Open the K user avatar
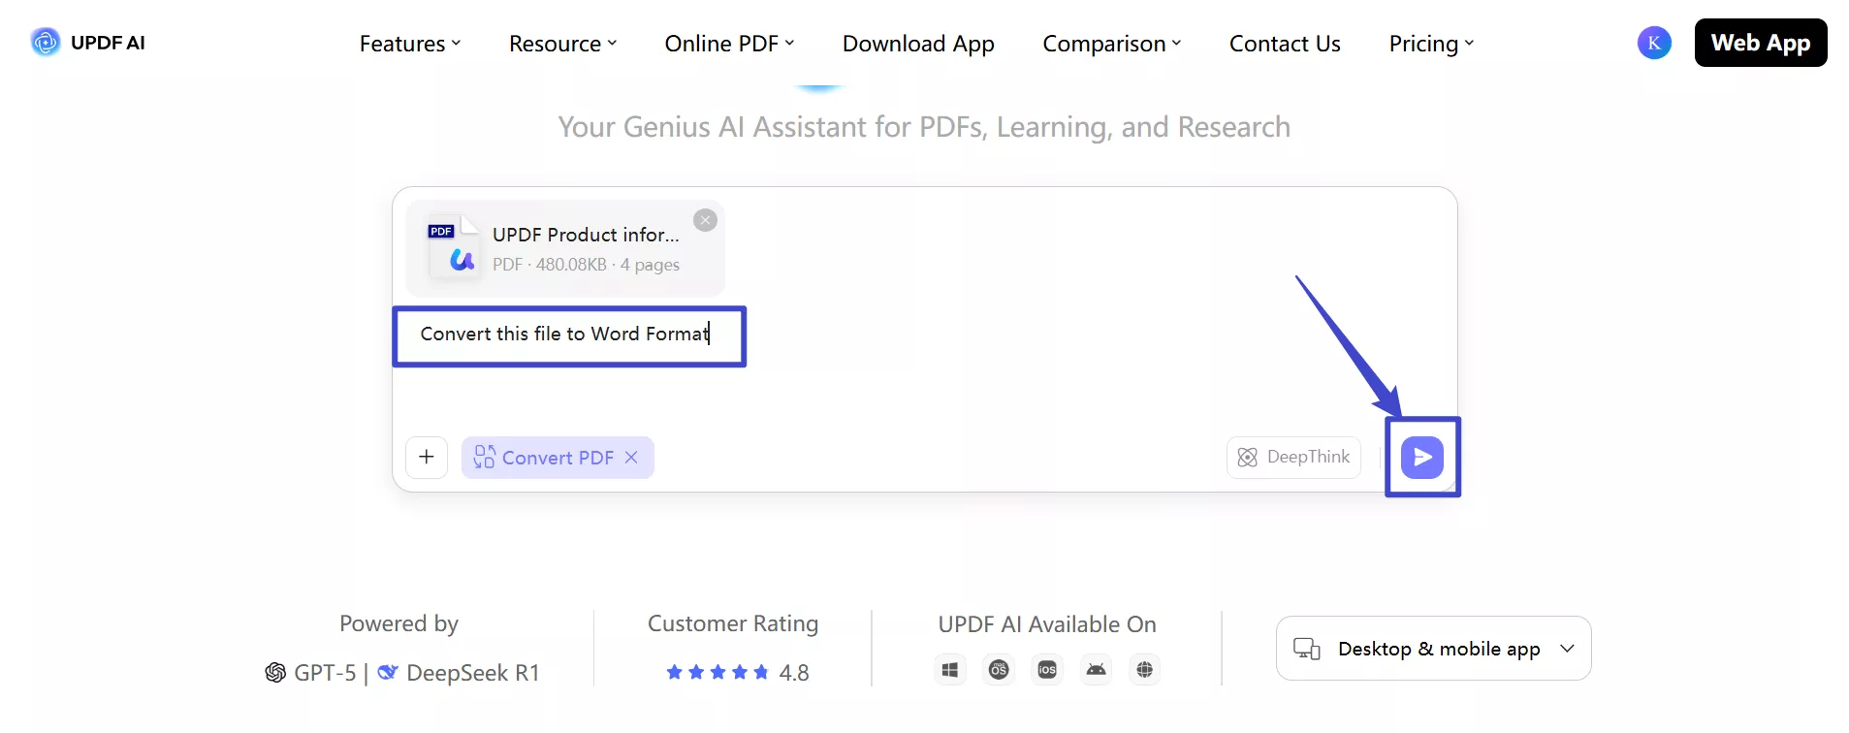 (x=1654, y=42)
